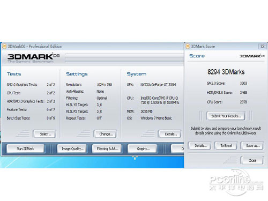Click Repeat Tests value Off
This screenshot has width=268, height=201.
pos(99,118)
